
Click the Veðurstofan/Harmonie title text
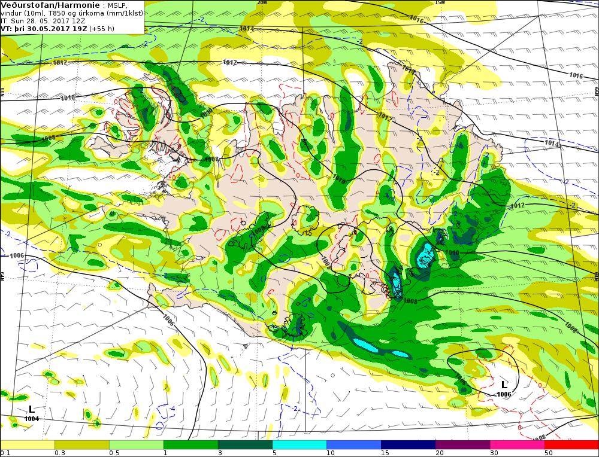coord(50,5)
